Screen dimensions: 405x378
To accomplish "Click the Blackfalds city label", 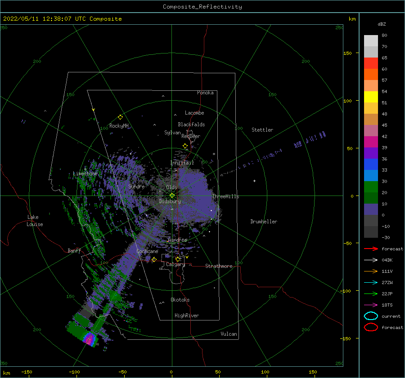I will pyautogui.click(x=191, y=125).
